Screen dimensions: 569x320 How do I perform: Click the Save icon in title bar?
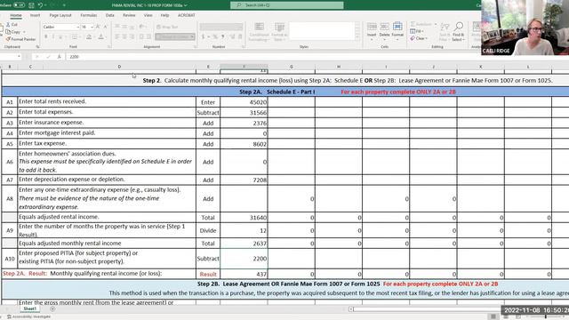click(x=31, y=5)
